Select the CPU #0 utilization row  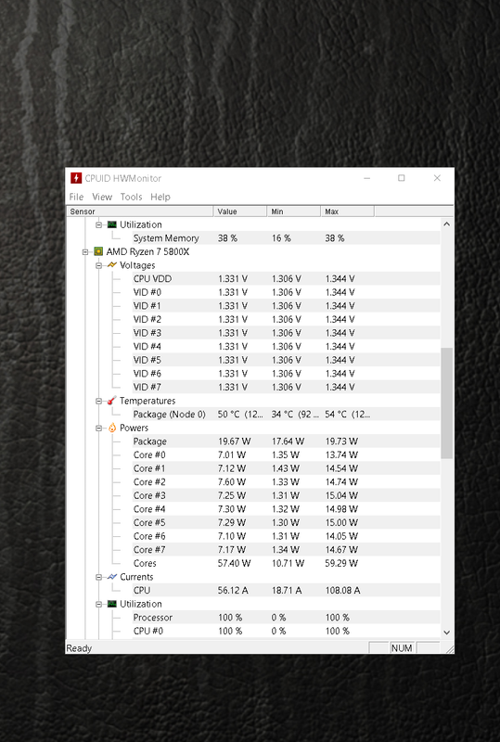pos(286,632)
